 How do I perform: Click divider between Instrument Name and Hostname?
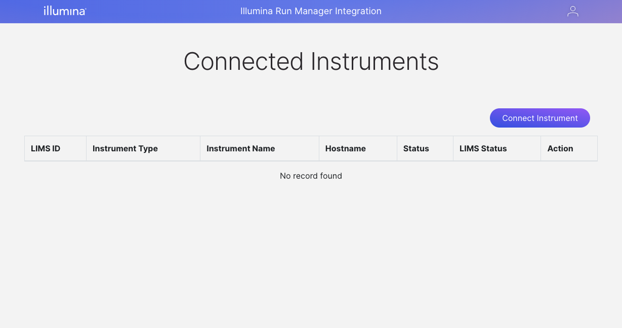click(x=319, y=148)
